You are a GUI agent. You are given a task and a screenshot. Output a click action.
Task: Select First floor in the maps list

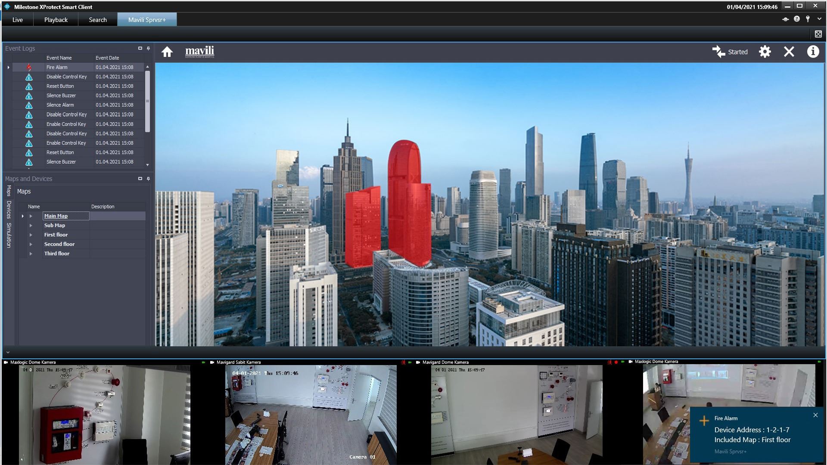[x=56, y=235]
